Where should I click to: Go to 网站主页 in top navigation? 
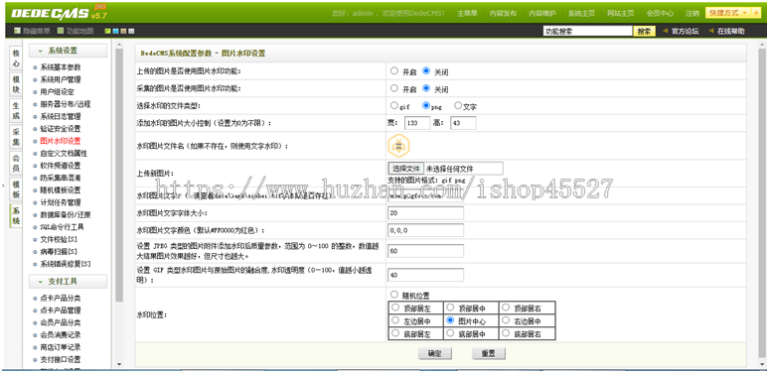(620, 13)
